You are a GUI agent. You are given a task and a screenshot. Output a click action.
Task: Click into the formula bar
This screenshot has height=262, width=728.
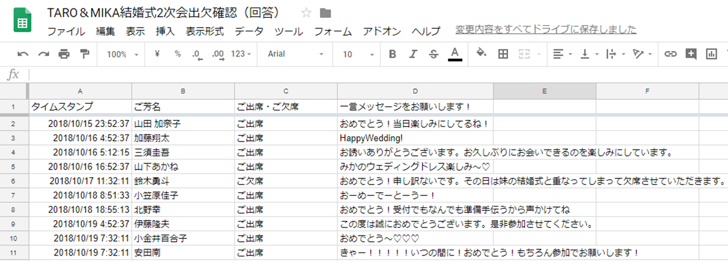(379, 75)
